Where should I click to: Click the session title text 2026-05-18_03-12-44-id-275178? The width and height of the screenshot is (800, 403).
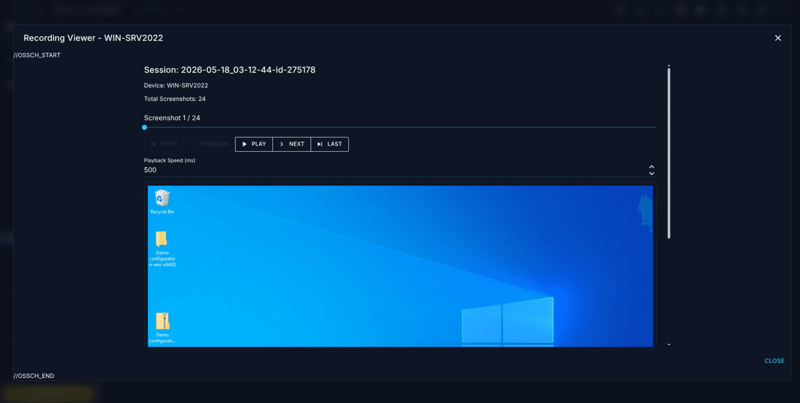[x=248, y=70]
